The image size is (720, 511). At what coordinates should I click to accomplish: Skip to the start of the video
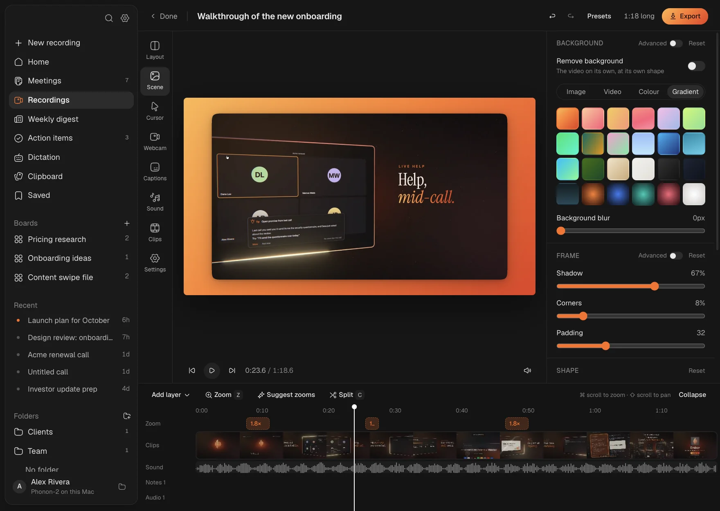coord(192,370)
